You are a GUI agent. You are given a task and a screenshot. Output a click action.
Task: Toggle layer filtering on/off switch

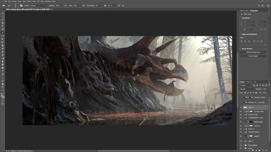click(x=269, y=85)
